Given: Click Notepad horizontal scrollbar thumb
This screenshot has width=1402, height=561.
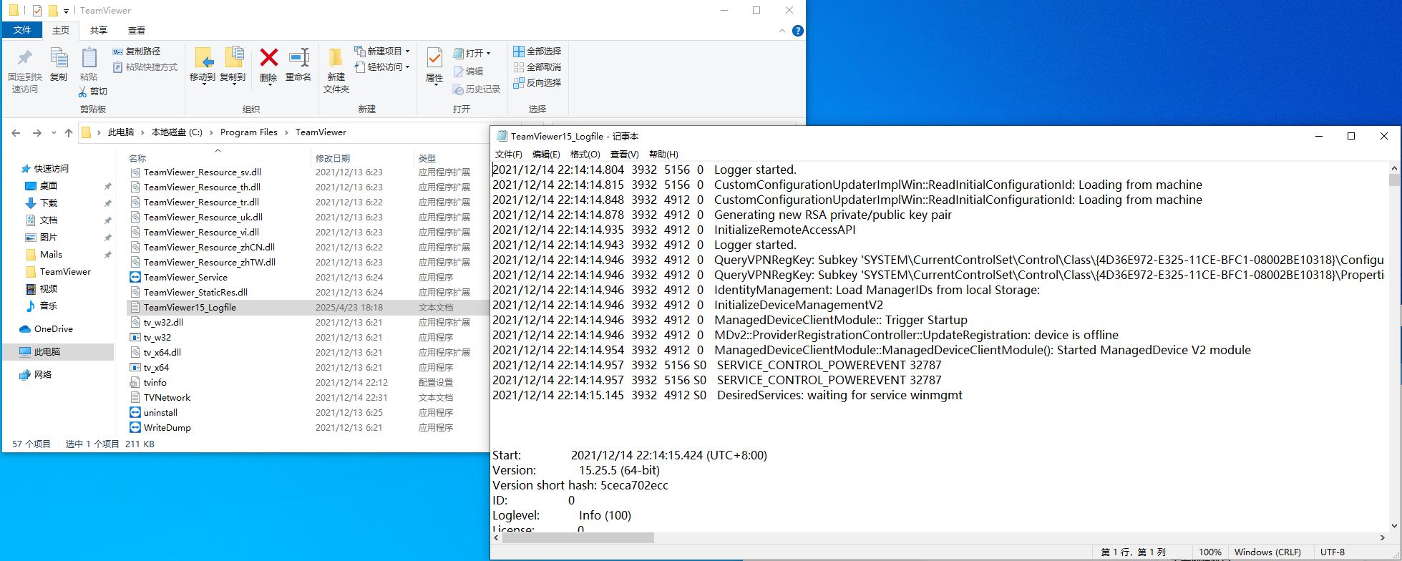Looking at the screenshot, I should 578,537.
